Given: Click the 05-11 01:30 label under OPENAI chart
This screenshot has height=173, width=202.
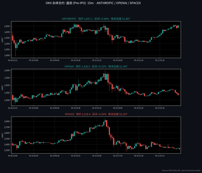Looking at the screenshot, I should pos(160,108).
